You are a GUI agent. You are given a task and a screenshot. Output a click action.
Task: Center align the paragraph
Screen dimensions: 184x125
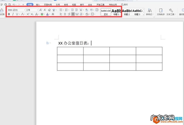65,14
